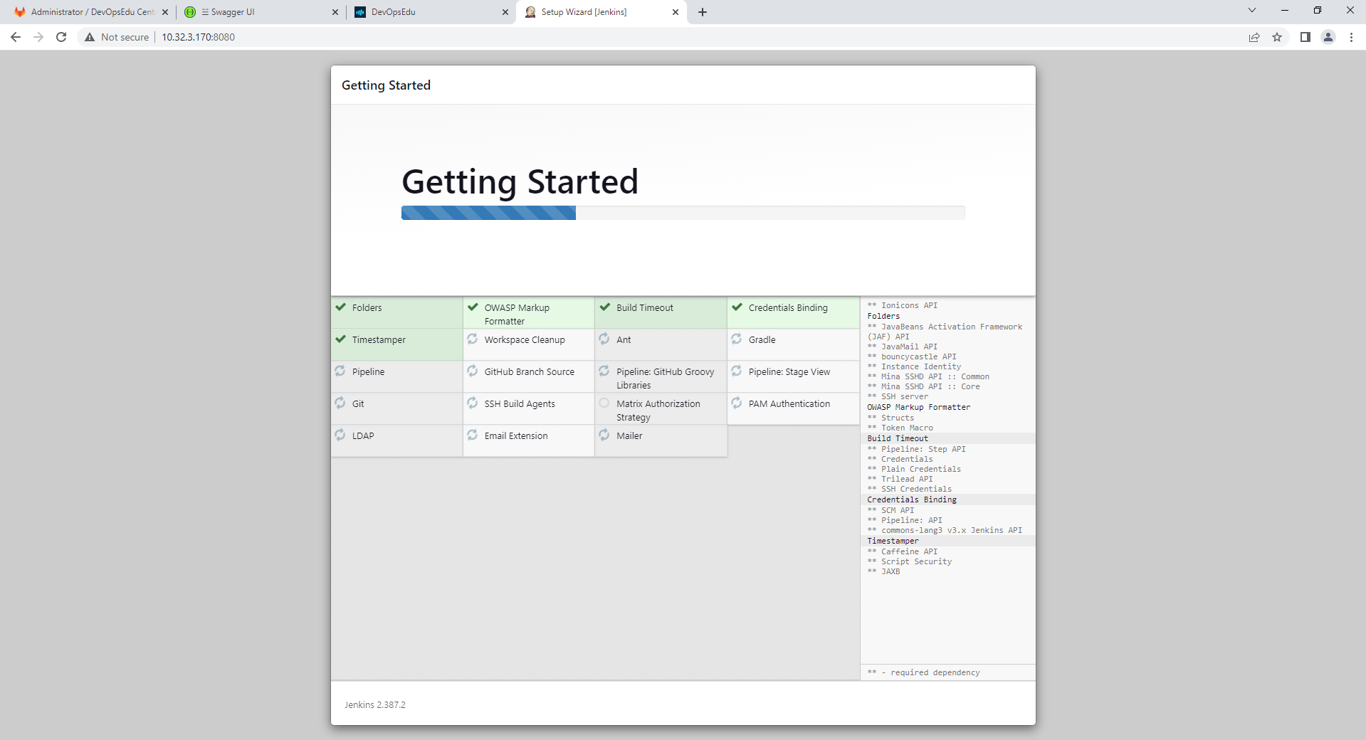Click the checkmark next to Build Timeout
The width and height of the screenshot is (1366, 740).
point(605,307)
